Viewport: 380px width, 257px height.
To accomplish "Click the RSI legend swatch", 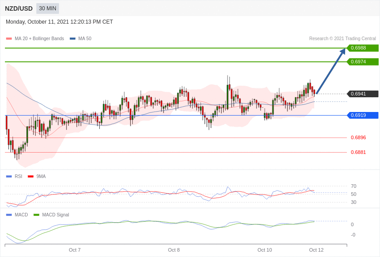I will 9,176.
